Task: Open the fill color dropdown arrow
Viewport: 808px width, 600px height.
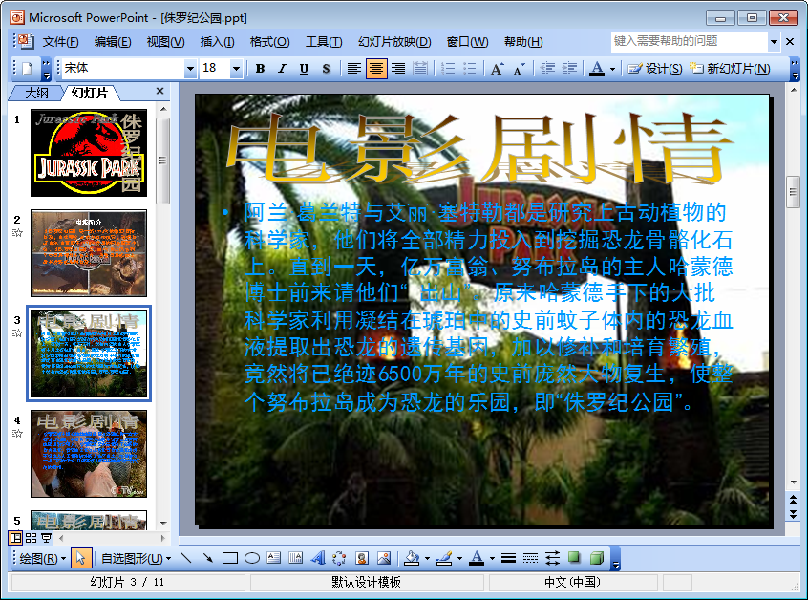Action: point(427,558)
